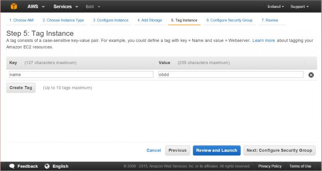Viewport: 322px width, 171px height.
Task: Select the 4. Add Storage tab
Action: tap(150, 20)
